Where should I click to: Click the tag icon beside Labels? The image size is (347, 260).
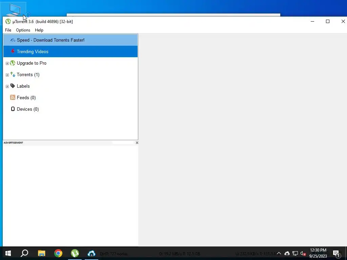(x=13, y=86)
